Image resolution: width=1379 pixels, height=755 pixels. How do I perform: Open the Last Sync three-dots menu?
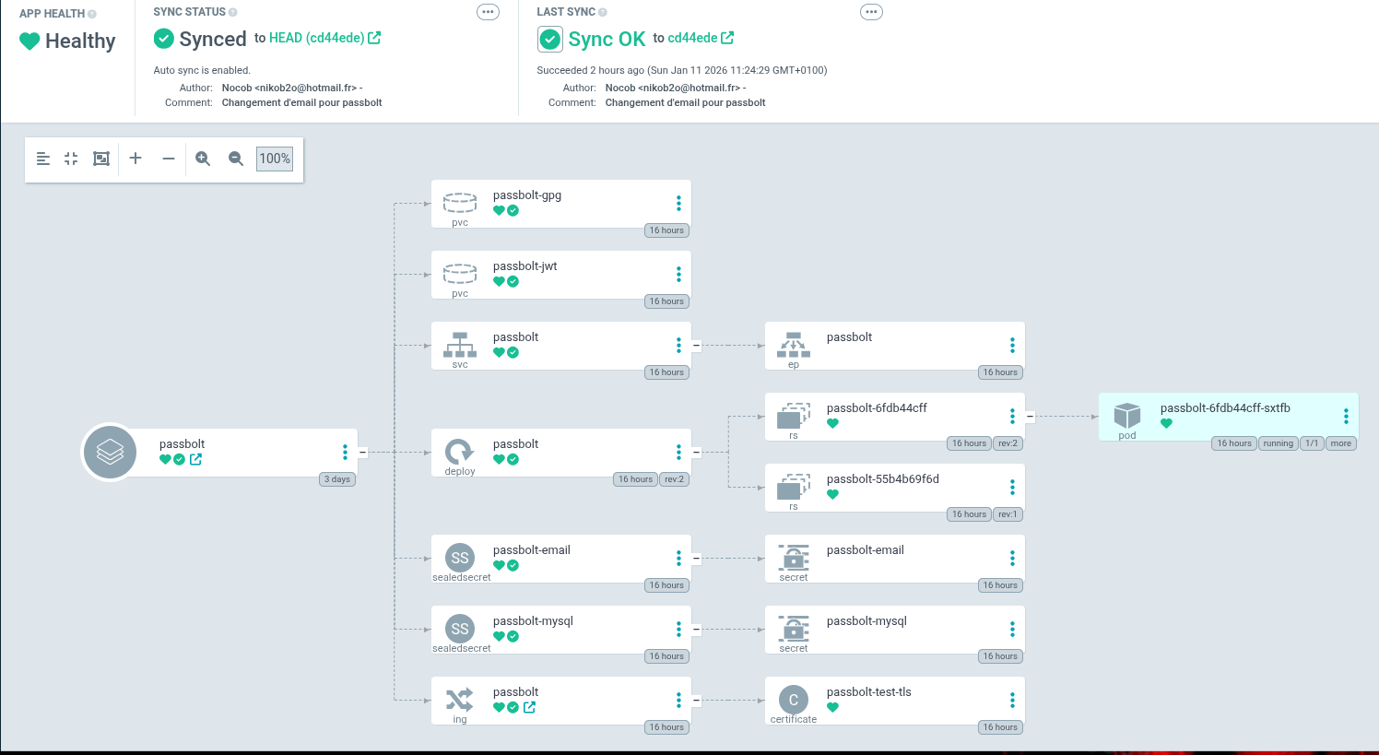[871, 12]
